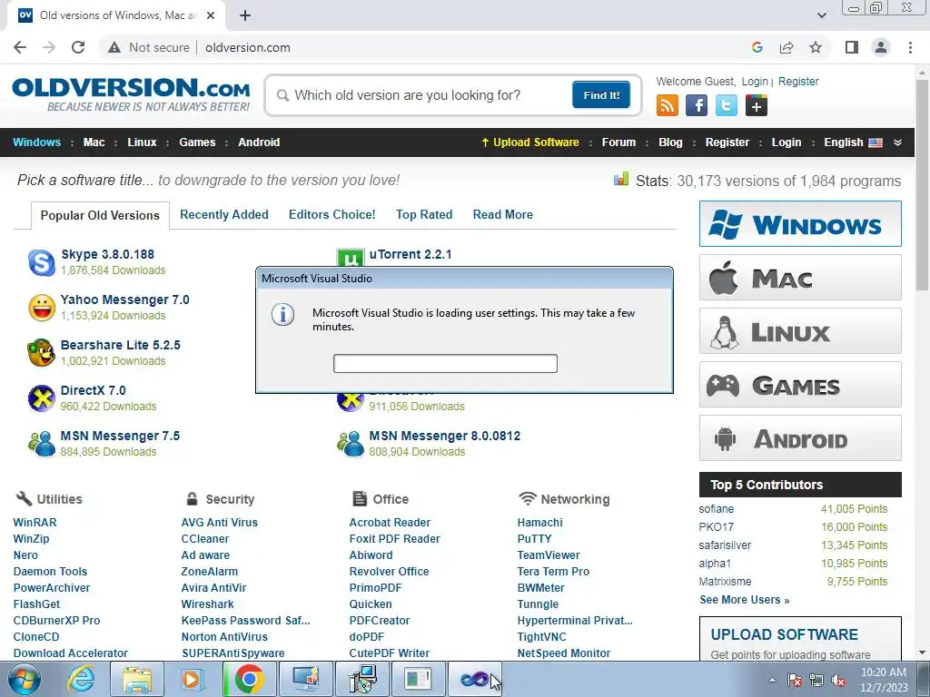Image resolution: width=930 pixels, height=697 pixels.
Task: Open the Editors Choice! tab
Action: click(332, 214)
